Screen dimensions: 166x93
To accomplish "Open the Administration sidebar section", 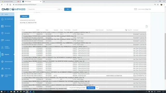I will [7, 61].
